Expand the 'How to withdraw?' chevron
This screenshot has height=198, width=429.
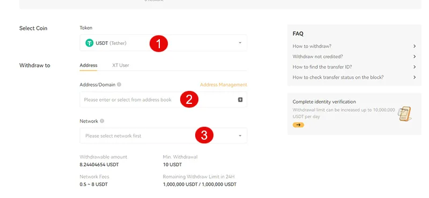click(415, 46)
